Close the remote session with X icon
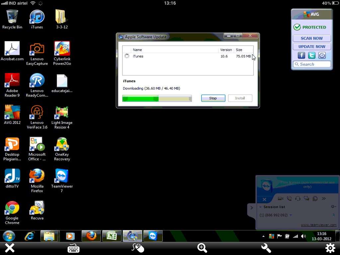 (10, 248)
